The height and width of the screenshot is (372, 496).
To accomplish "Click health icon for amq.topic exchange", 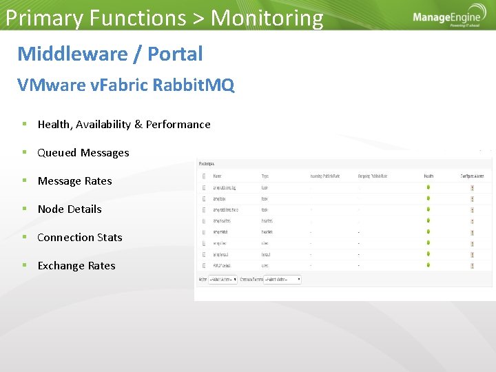I will (x=428, y=198).
